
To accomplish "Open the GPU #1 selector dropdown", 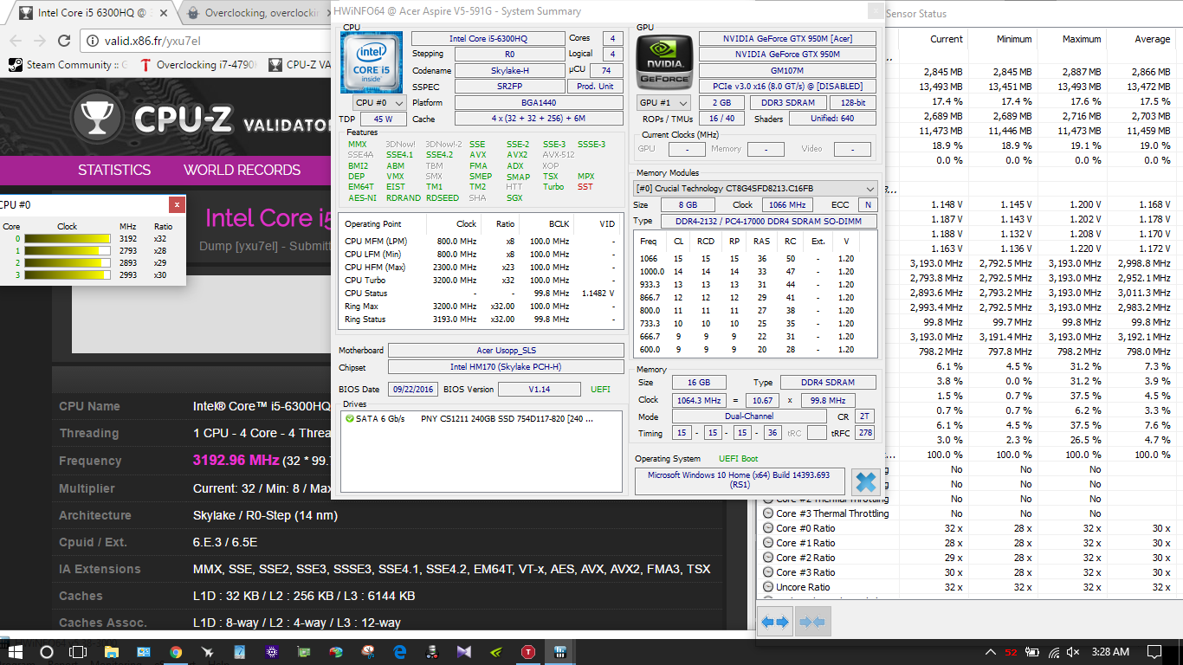I will coord(664,103).
